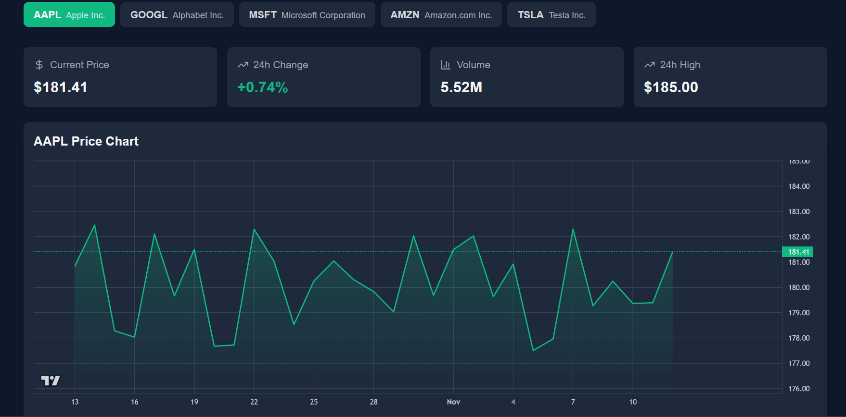Click the $181.41 current price value
The width and height of the screenshot is (846, 417).
61,87
